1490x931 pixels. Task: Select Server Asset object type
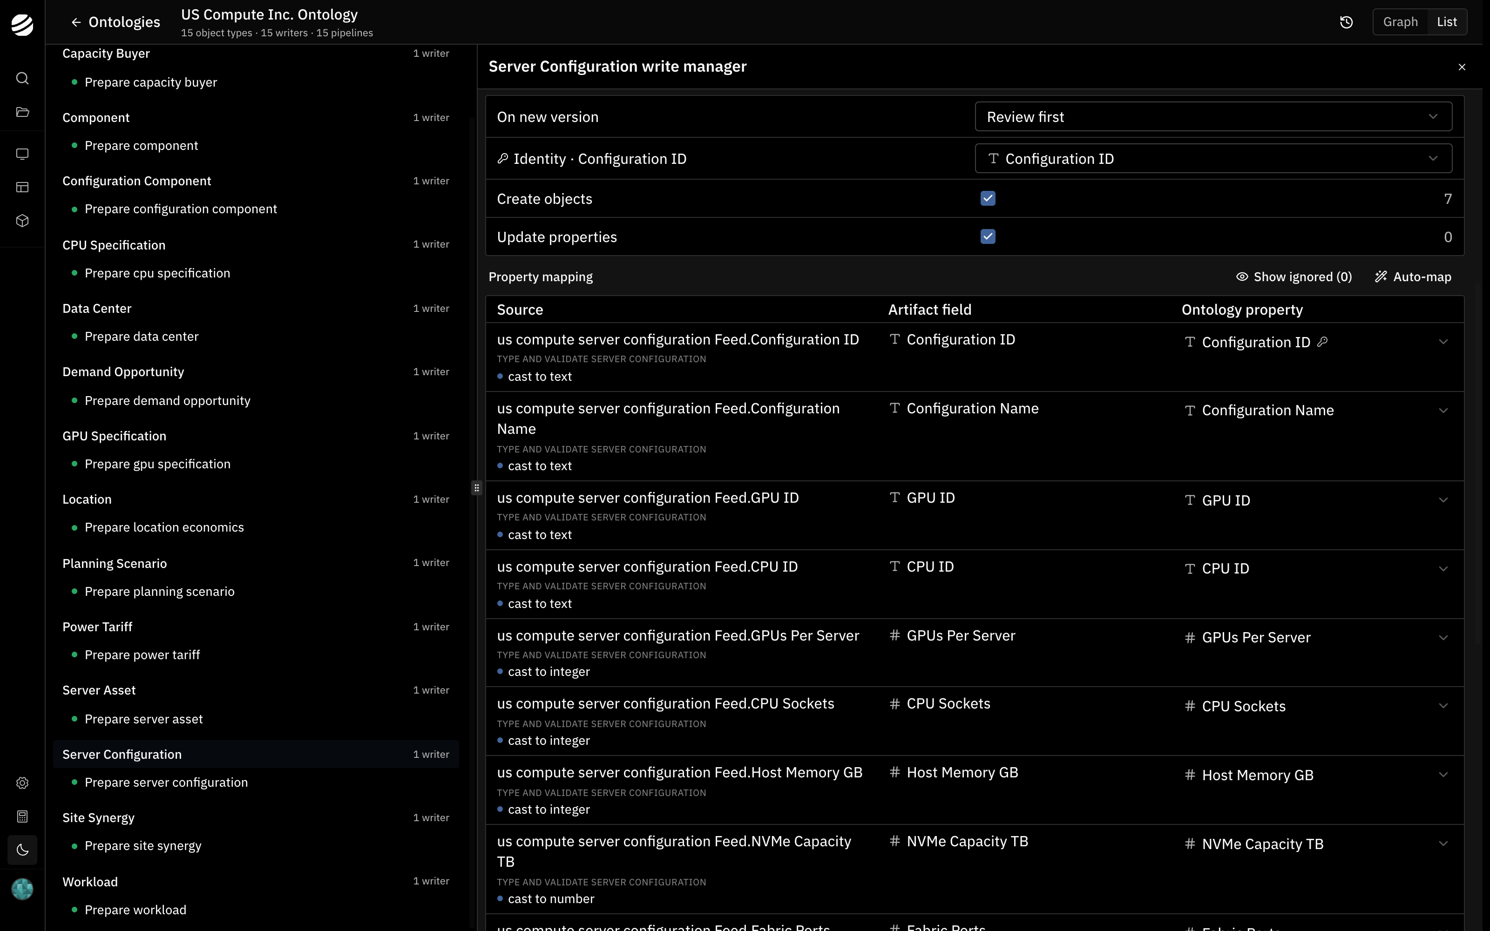(x=256, y=690)
